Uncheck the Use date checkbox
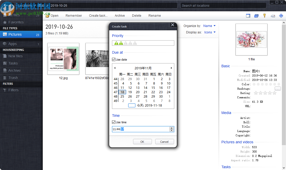This screenshot has width=286, height=170. coord(114,60)
